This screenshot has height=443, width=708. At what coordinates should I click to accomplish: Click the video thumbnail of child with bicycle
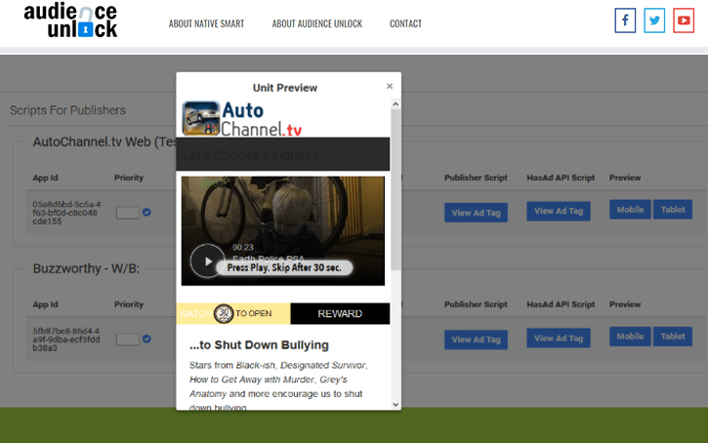[283, 230]
